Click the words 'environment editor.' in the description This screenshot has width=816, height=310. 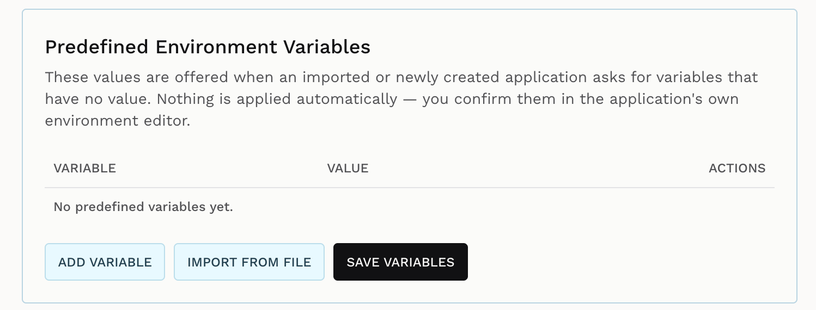tap(118, 121)
